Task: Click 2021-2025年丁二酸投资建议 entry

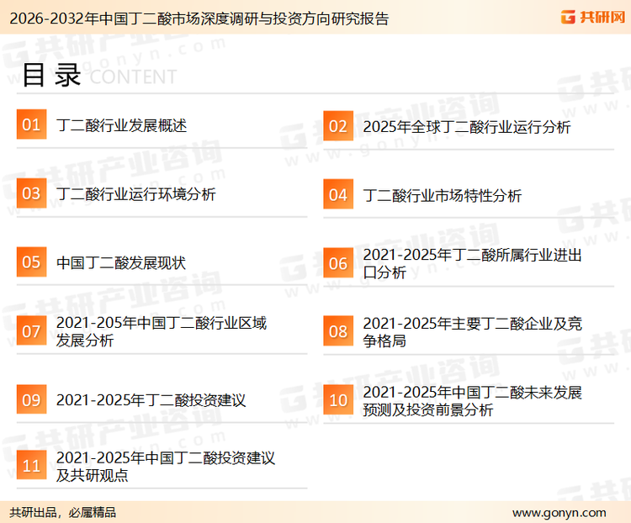Action: pos(151,400)
